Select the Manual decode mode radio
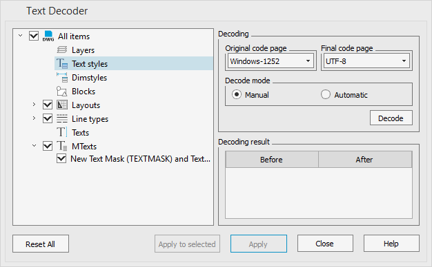Viewport: 432px width, 267px height. click(x=237, y=94)
